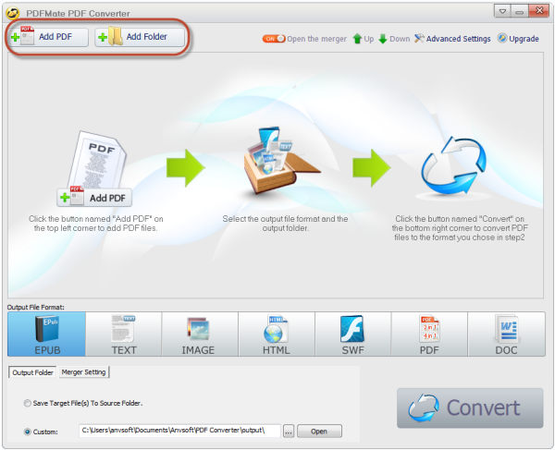Image resolution: width=555 pixels, height=450 pixels.
Task: Select Save Target File(s) To Source Folder
Action: pyautogui.click(x=27, y=403)
